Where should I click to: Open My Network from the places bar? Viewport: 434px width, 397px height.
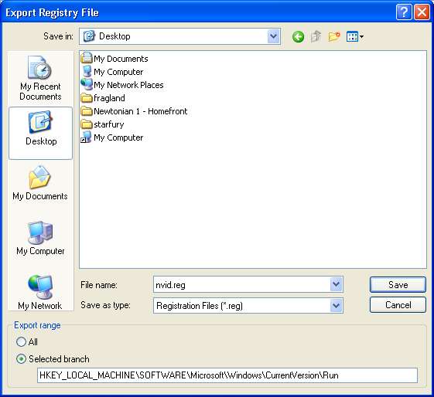click(40, 292)
